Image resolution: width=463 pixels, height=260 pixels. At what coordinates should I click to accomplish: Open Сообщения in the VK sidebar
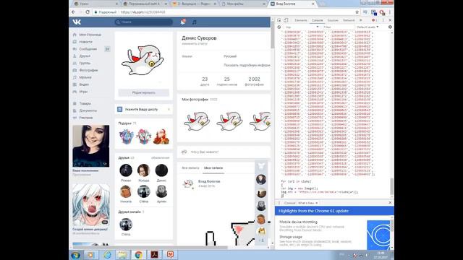(88, 49)
